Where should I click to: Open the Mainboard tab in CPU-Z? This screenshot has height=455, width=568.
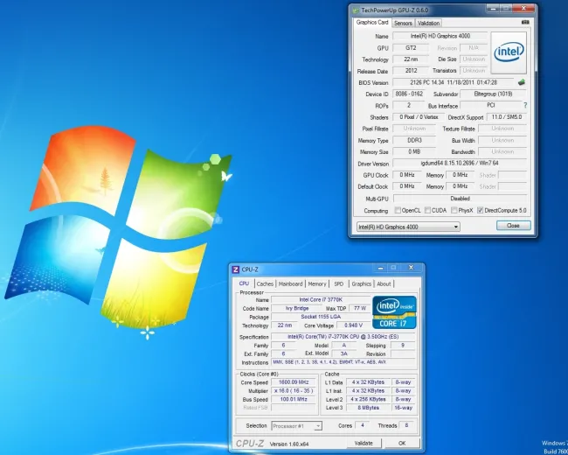tap(290, 283)
